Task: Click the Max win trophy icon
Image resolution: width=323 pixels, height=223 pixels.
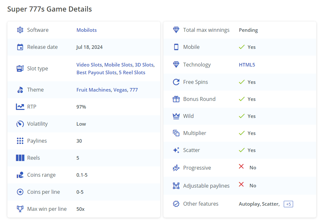Action: coord(20,209)
